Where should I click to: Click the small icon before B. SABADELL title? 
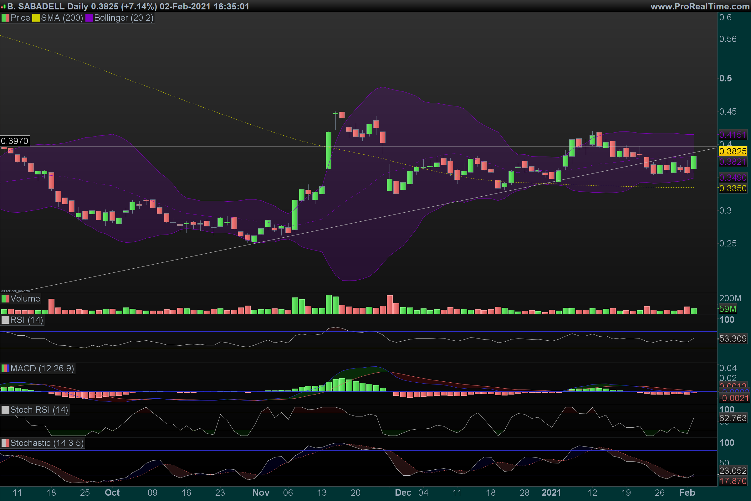[x=3, y=7]
